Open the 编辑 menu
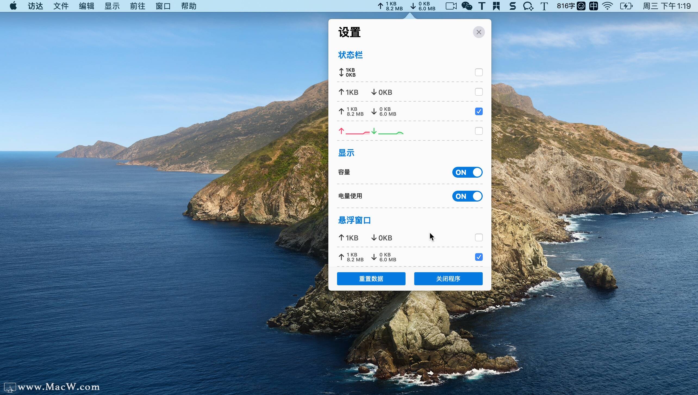The width and height of the screenshot is (698, 395). (x=86, y=6)
